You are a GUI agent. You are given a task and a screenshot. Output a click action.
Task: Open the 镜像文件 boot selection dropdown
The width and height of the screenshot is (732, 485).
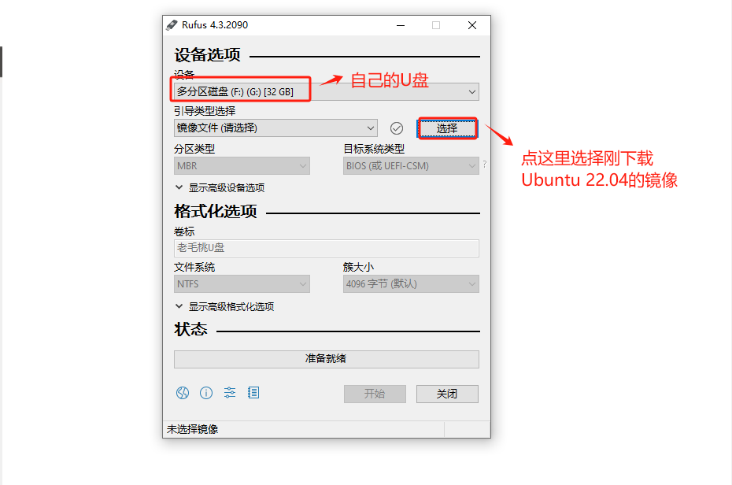(x=275, y=128)
